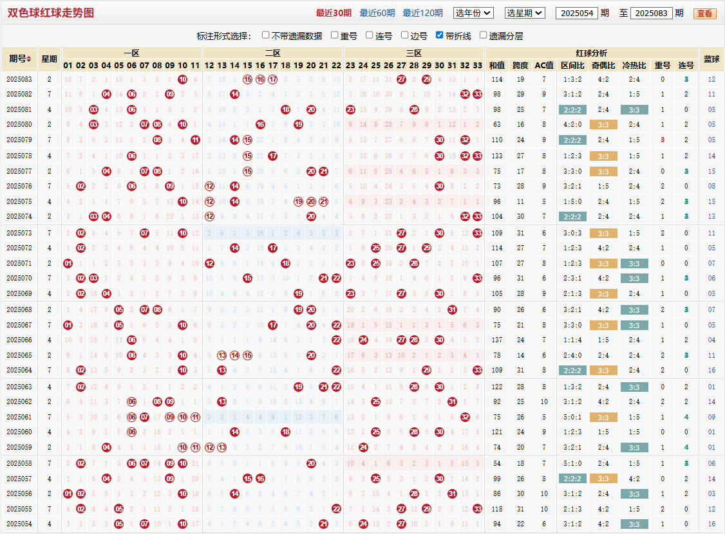Click red ball 17 in row 2025078
Image resolution: width=725 pixels, height=534 pixels.
point(273,156)
